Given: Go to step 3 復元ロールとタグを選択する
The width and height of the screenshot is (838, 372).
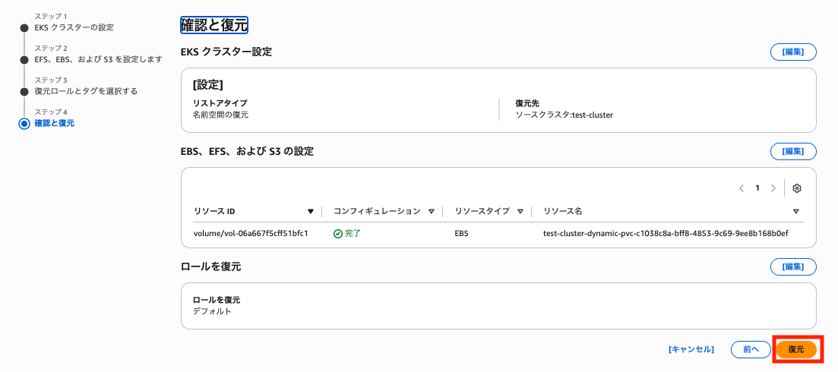Looking at the screenshot, I should (x=86, y=91).
